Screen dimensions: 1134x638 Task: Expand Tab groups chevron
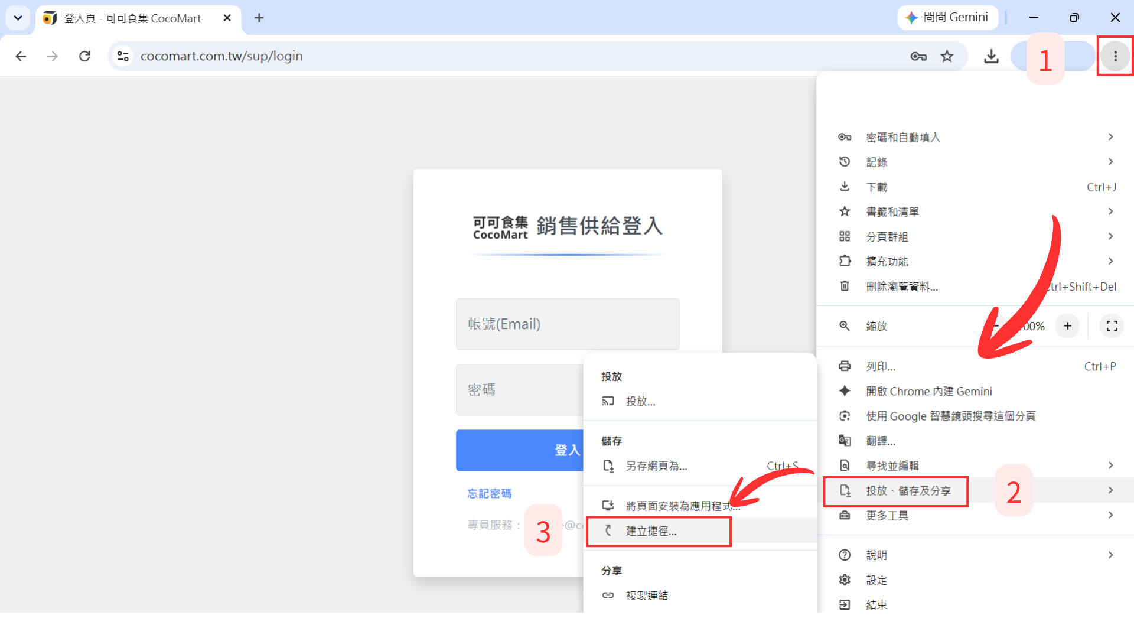1110,236
